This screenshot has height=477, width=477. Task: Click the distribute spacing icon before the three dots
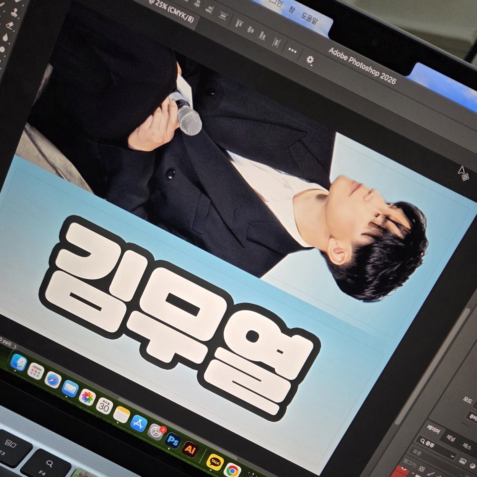click(x=277, y=42)
